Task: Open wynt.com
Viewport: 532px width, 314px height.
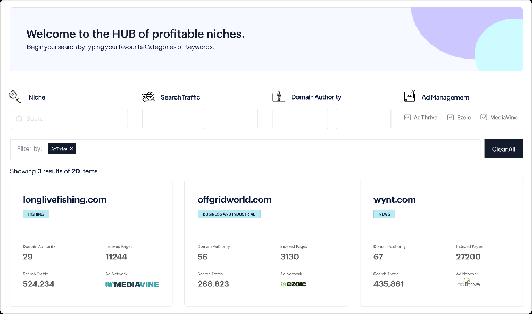Action: pos(395,200)
